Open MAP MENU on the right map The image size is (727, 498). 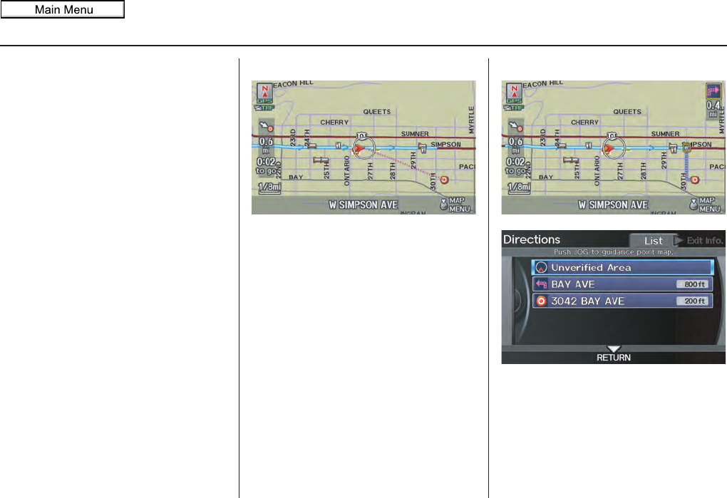[705, 204]
